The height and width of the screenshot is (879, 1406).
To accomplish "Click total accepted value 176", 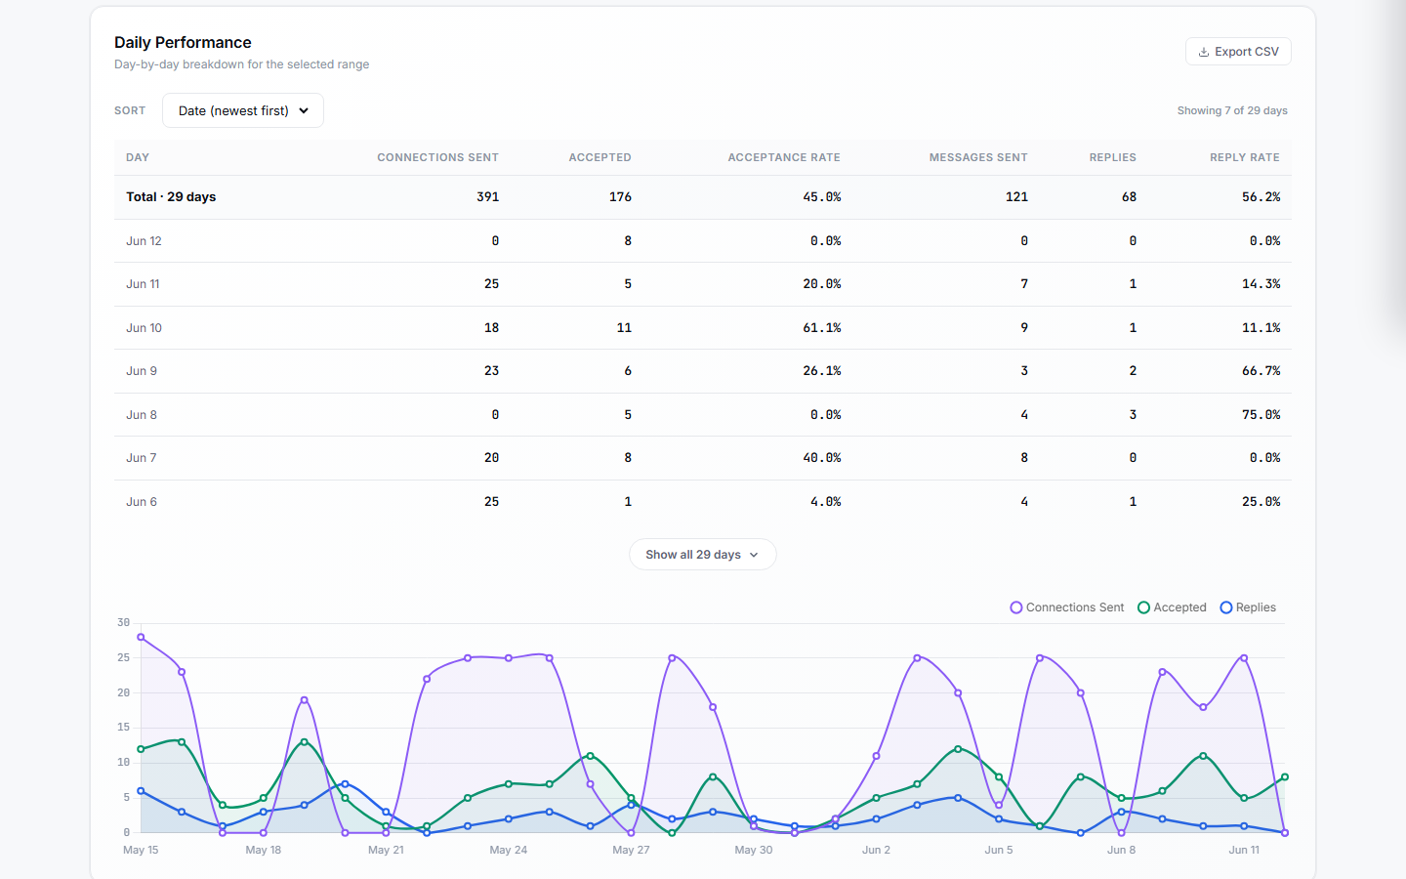I will [620, 197].
